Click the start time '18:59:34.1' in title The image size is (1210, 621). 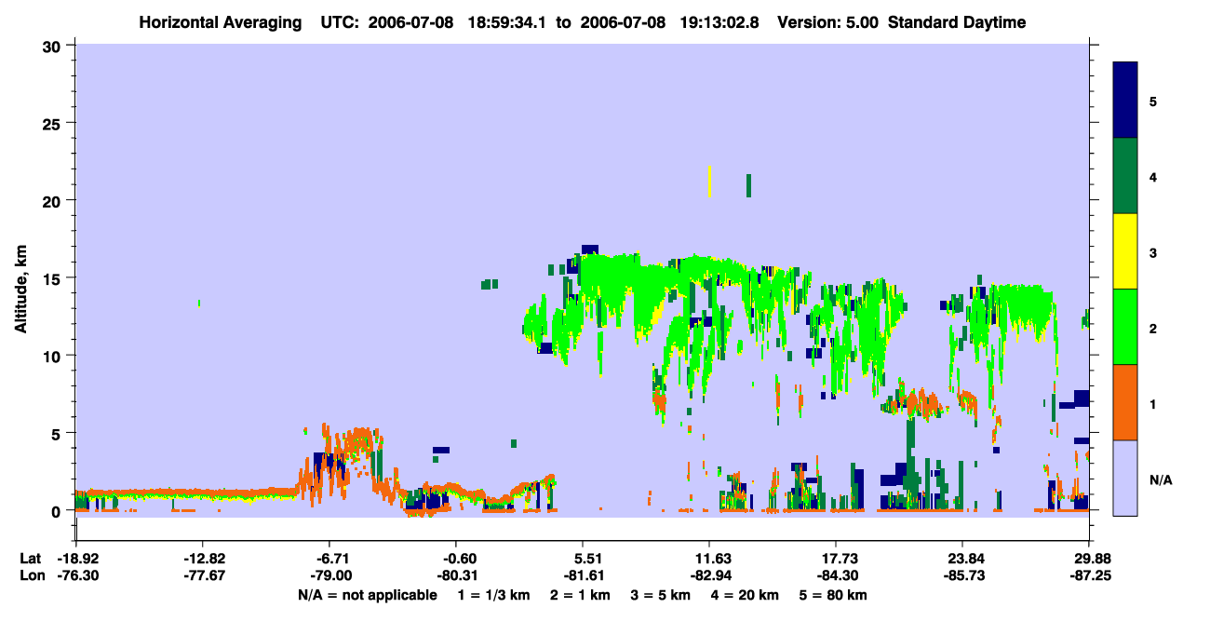[x=509, y=22]
